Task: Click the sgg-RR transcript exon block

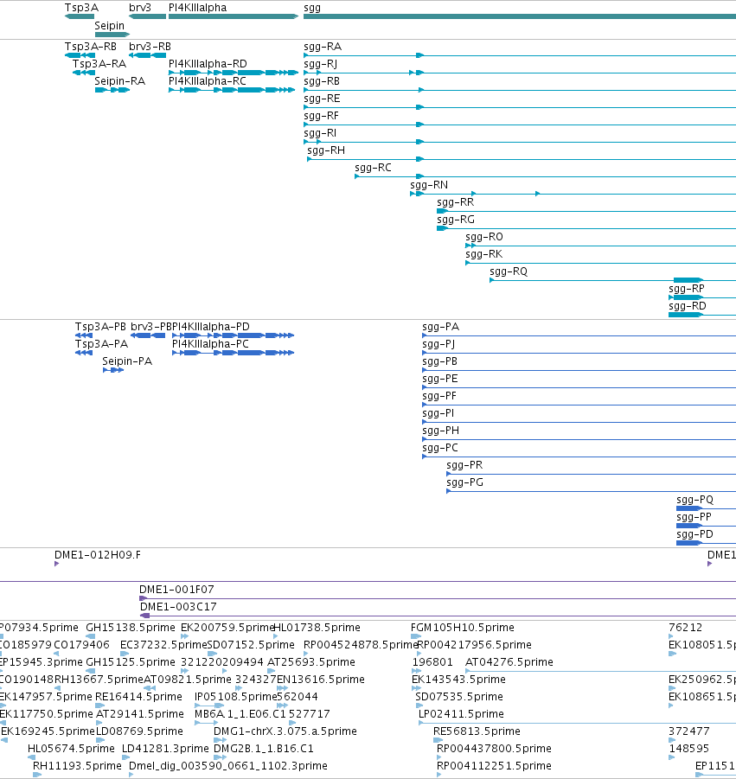Action: (x=442, y=211)
